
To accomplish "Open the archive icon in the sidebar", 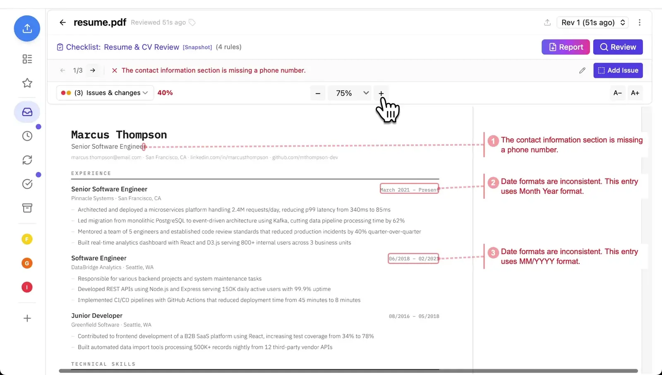I will point(26,208).
